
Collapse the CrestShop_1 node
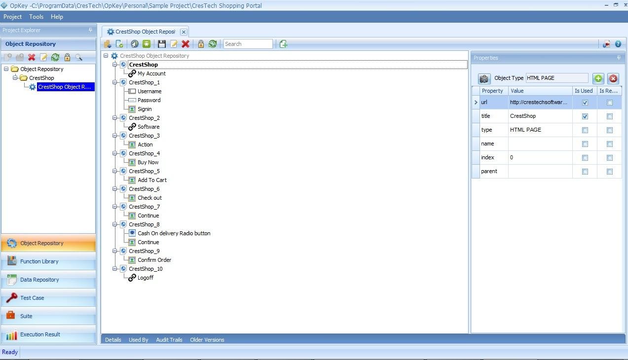114,82
